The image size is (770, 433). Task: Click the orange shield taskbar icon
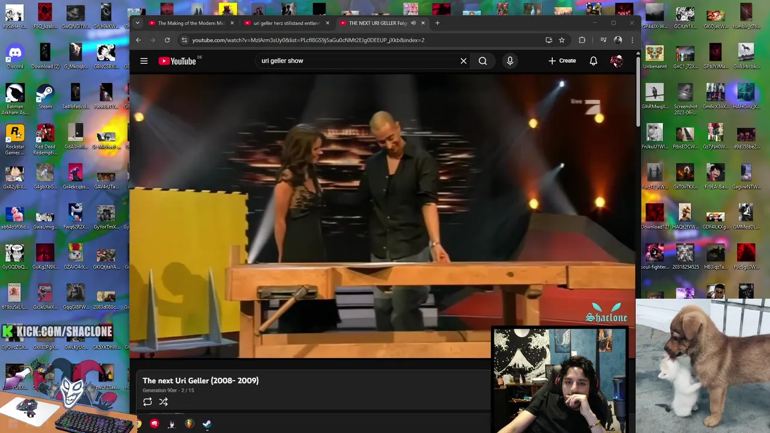pos(189,424)
